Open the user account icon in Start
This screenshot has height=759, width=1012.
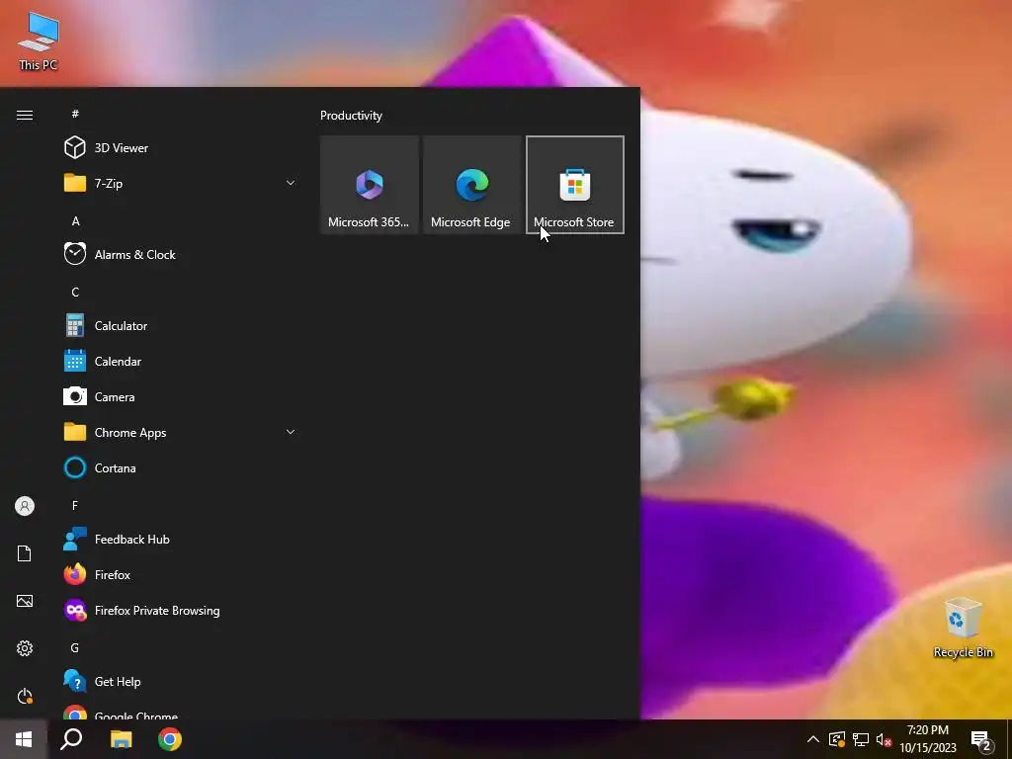point(25,506)
